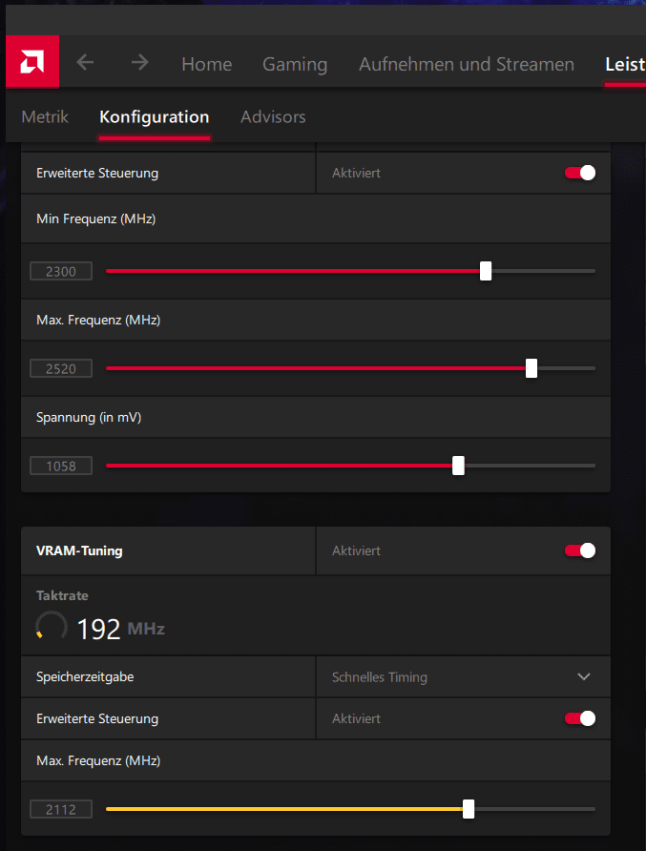The image size is (646, 851).
Task: Click the Min Frequenz slider handle
Action: (x=486, y=271)
